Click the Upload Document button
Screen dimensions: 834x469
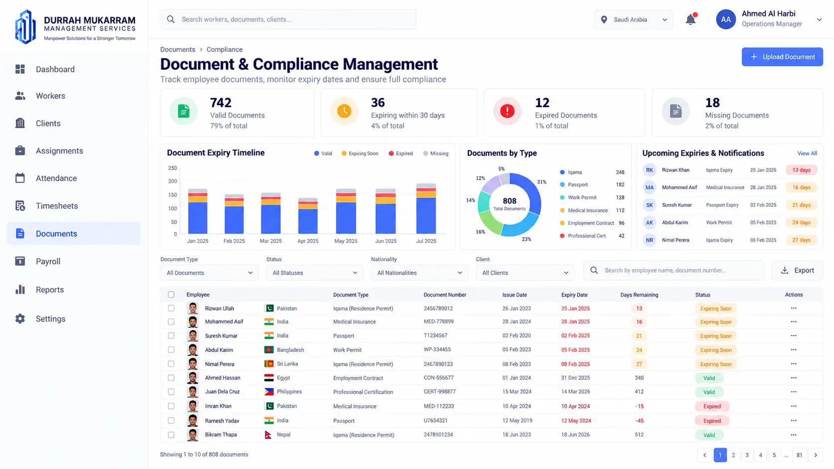click(x=782, y=57)
